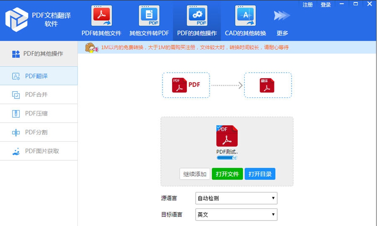Click the four-squares icon beside PDF的其他操作 header

(x=16, y=54)
